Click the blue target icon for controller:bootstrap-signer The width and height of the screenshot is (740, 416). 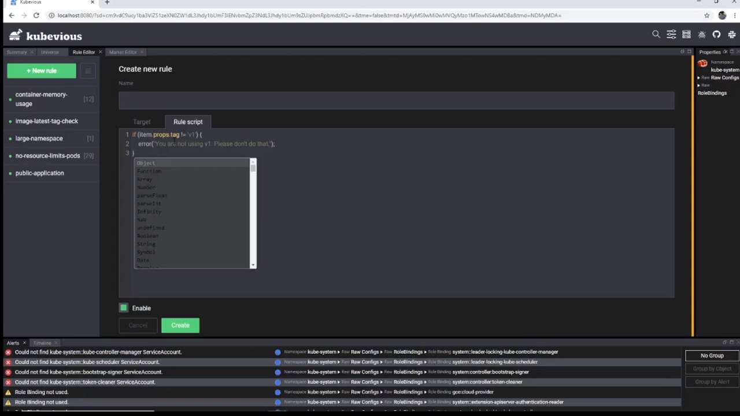tap(277, 372)
